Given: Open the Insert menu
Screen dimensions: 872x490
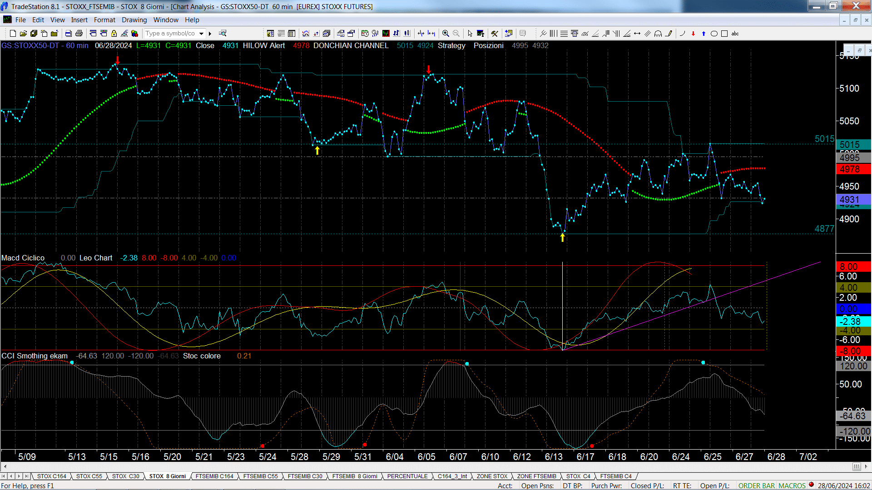Looking at the screenshot, I should 79,20.
